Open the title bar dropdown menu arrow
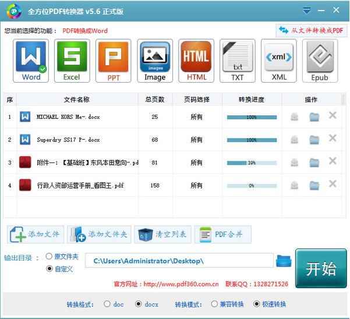Screen dimensions: 350x319 [307, 10]
